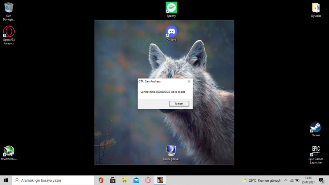This screenshot has width=329, height=185.
Task: Click the taskbar search box
Action: click(53, 180)
